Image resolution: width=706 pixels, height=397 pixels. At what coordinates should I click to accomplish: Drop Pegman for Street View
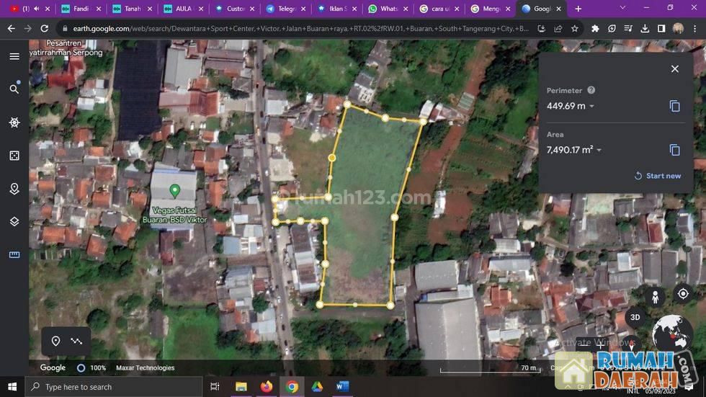pos(655,296)
